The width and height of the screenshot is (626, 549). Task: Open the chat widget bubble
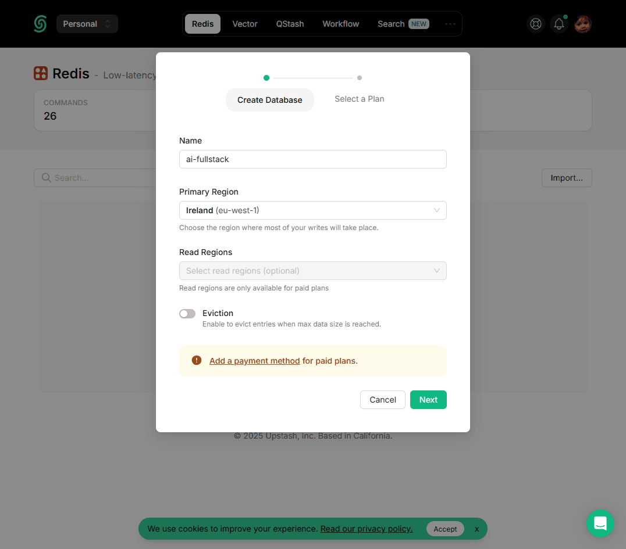click(600, 523)
